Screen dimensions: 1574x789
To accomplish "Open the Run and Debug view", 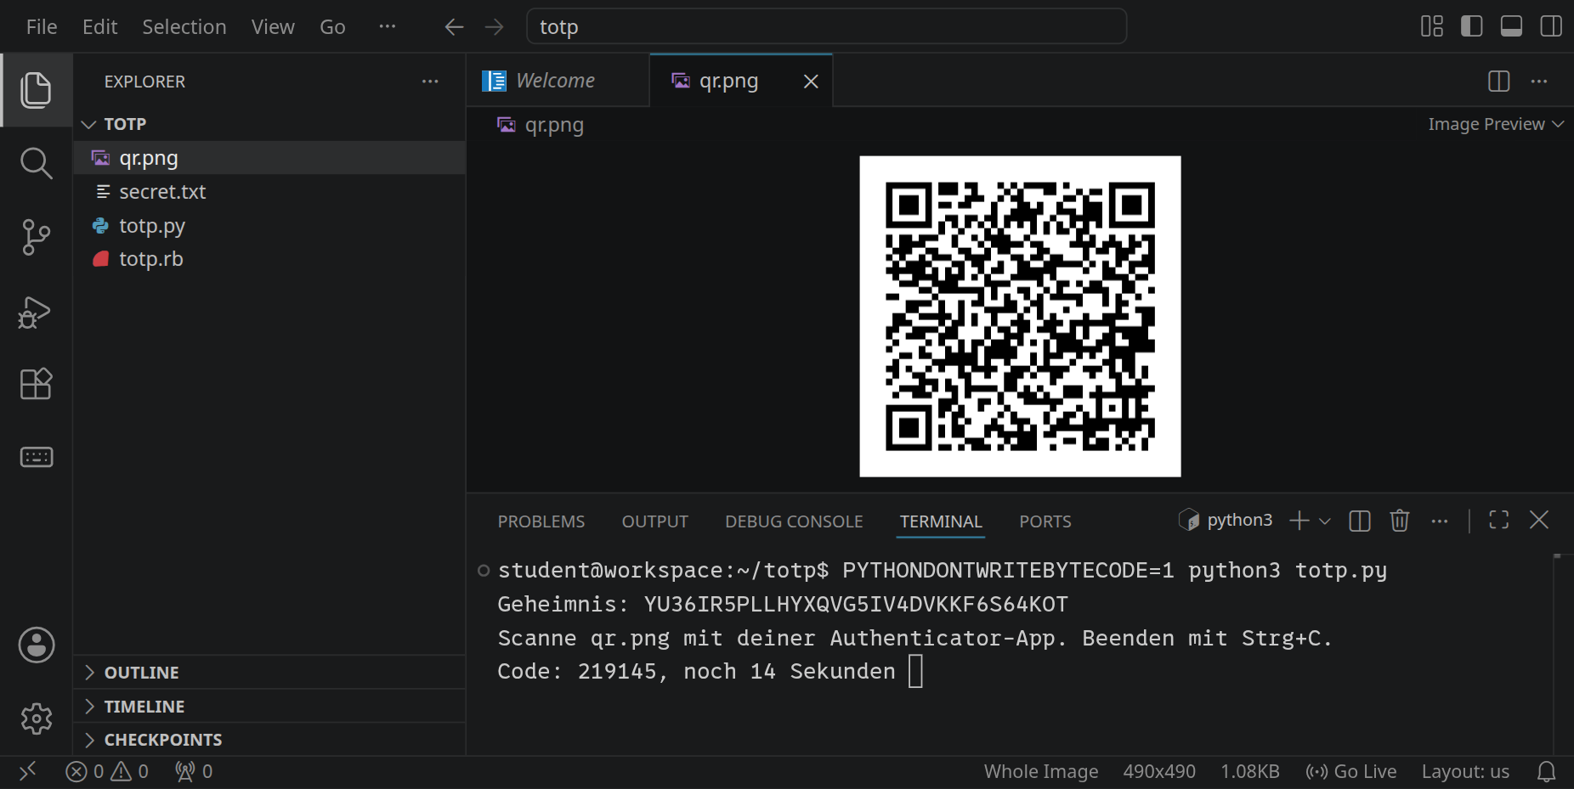I will point(36,312).
